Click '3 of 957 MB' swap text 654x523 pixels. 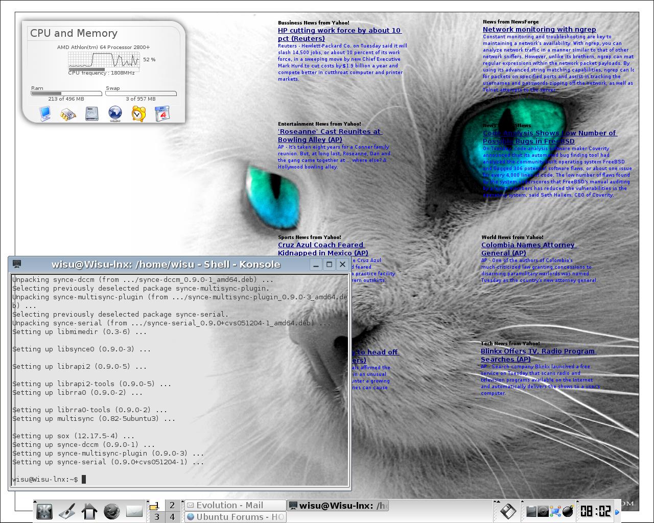click(x=141, y=99)
